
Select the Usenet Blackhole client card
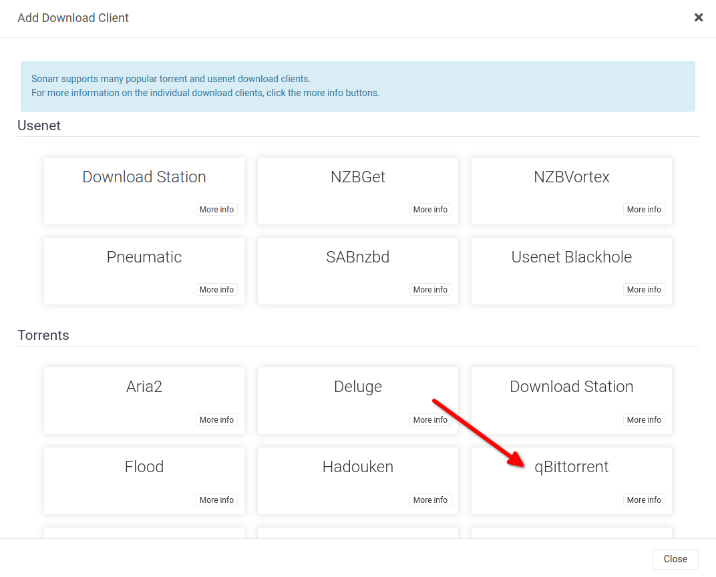coord(571,270)
